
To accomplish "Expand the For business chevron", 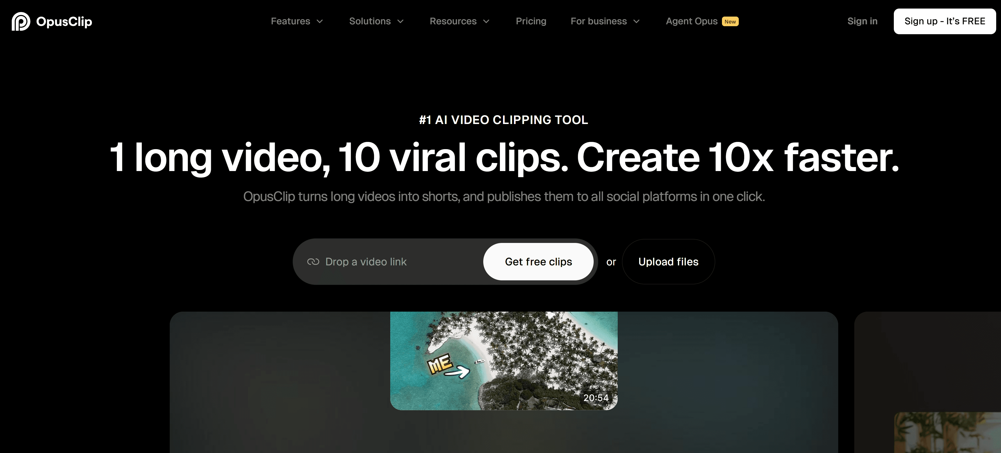I will [x=636, y=21].
